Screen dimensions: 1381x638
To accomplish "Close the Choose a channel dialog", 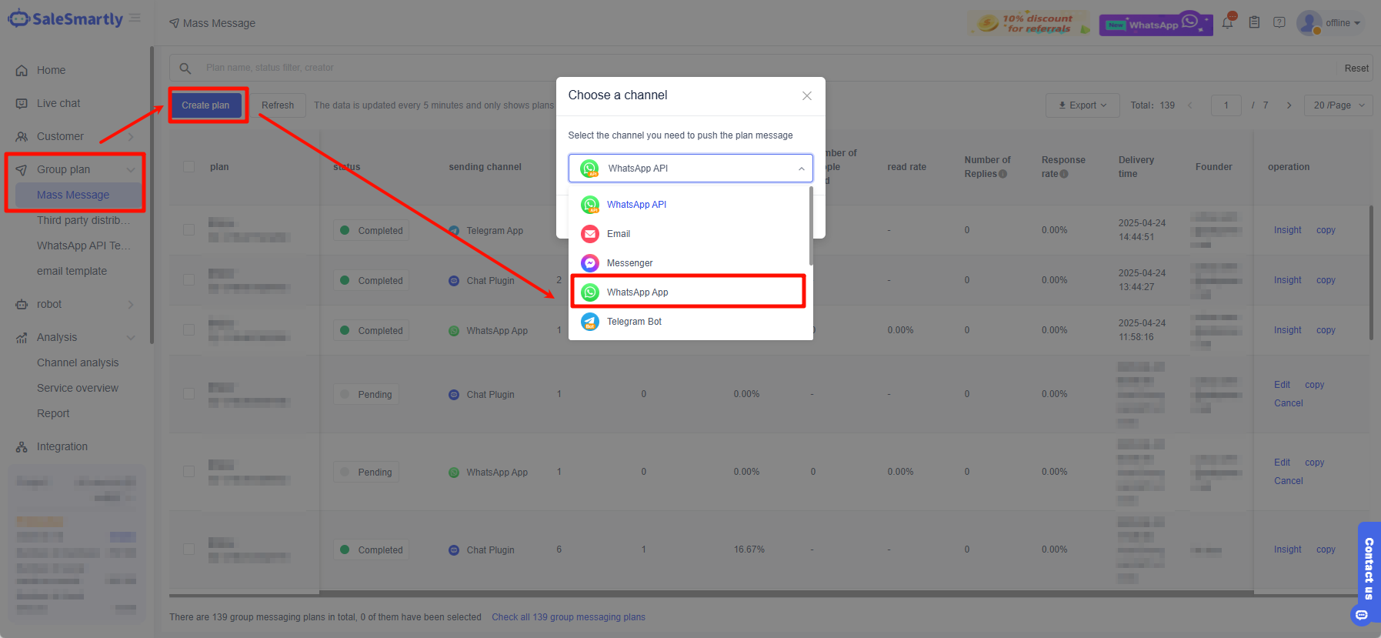I will [x=806, y=95].
